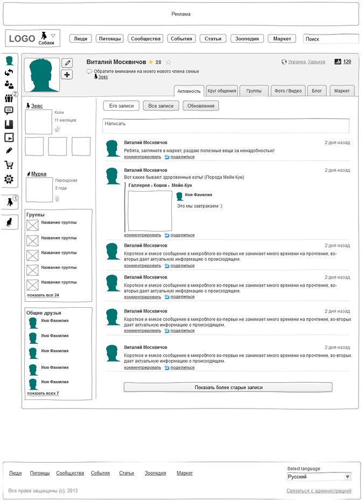The height and width of the screenshot is (502, 362).
Task: Open the settings gear sidebar icon
Action: pos(9,179)
